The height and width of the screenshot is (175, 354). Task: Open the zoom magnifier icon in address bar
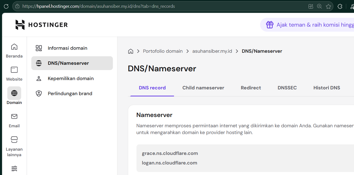tap(320, 6)
